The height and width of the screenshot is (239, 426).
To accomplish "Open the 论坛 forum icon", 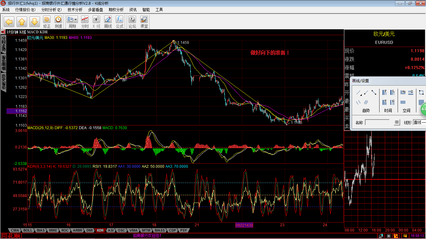I will pos(133,22).
